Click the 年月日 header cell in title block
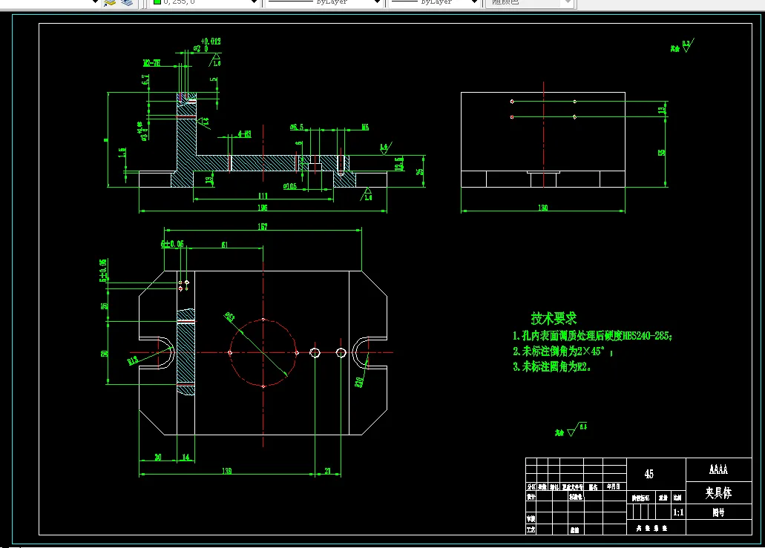 click(614, 486)
